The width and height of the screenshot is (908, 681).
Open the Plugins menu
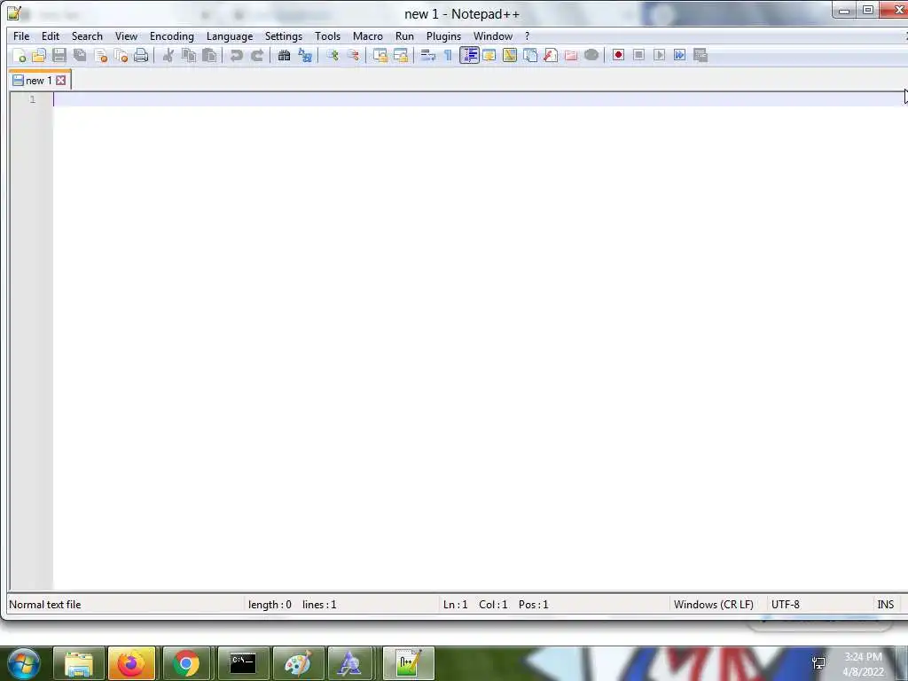tap(443, 35)
